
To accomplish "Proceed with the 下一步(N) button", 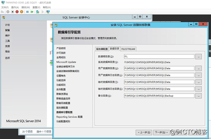I will click(x=161, y=133).
